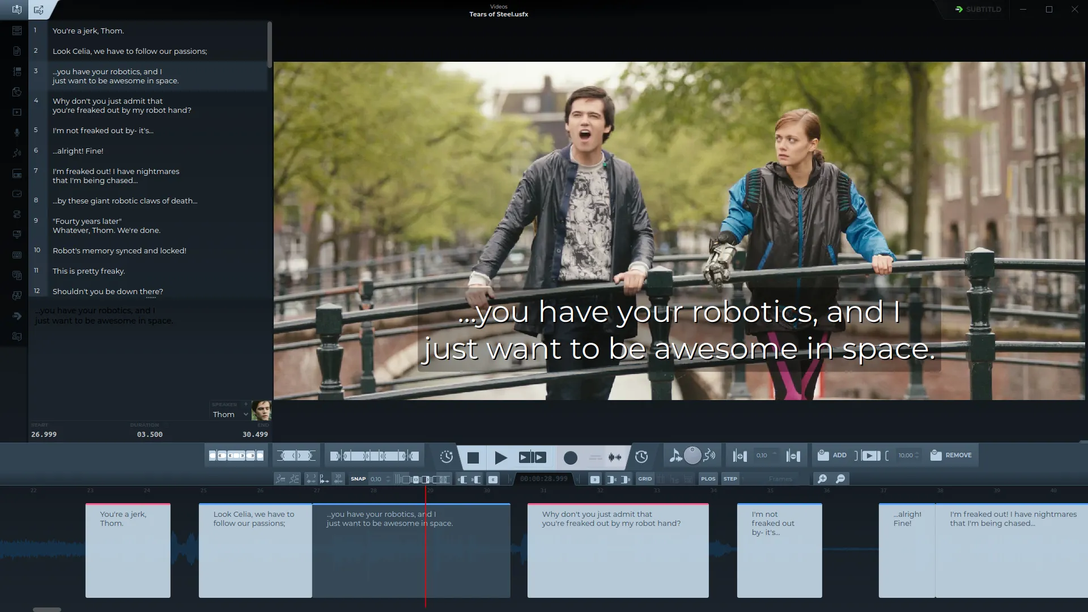The height and width of the screenshot is (612, 1088).
Task: Click the voice speech audio icon
Action: [x=709, y=455]
